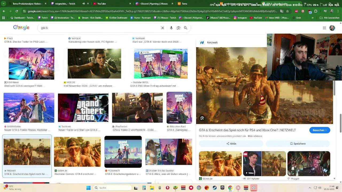Image resolution: width=342 pixels, height=192 pixels.
Task: Open the Alle Lesezeichen folder
Action: [329, 18]
